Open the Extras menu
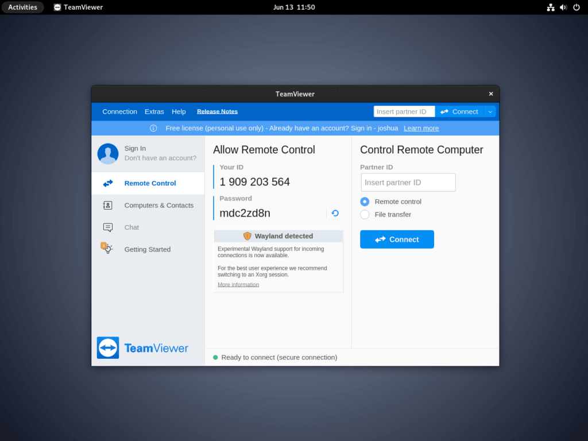Image resolution: width=588 pixels, height=441 pixels. click(154, 111)
